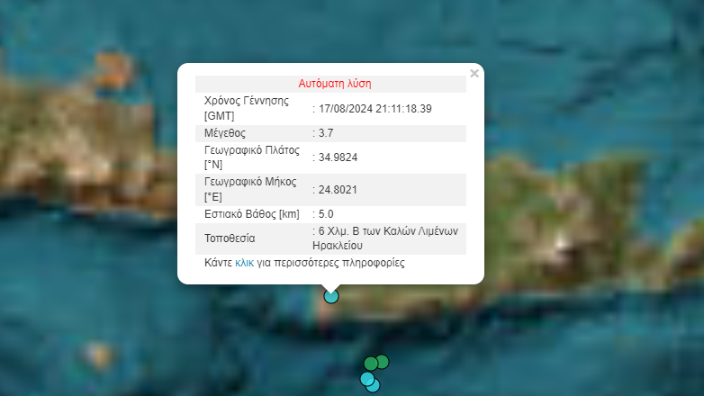Select the upper cyan marker below the green markers
Screen dimensions: 704x396
click(367, 379)
